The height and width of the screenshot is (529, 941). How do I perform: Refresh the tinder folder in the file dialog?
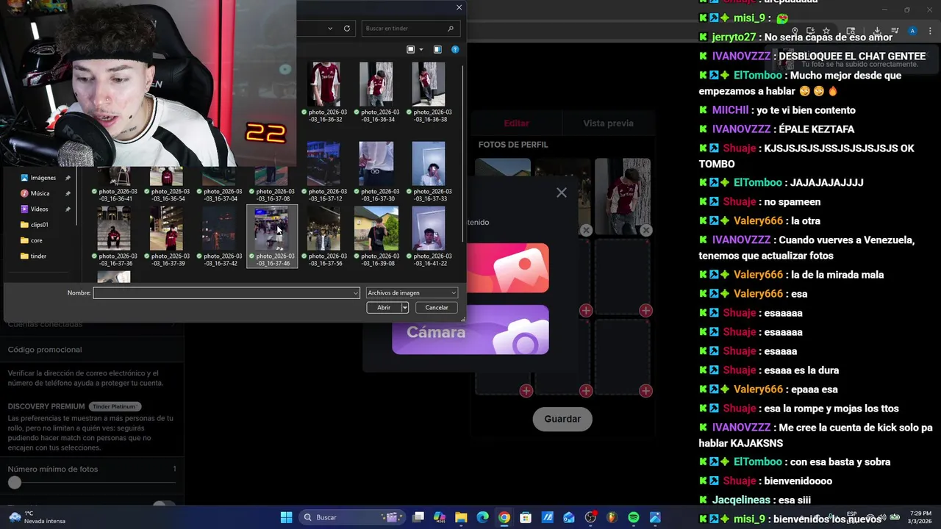point(347,29)
